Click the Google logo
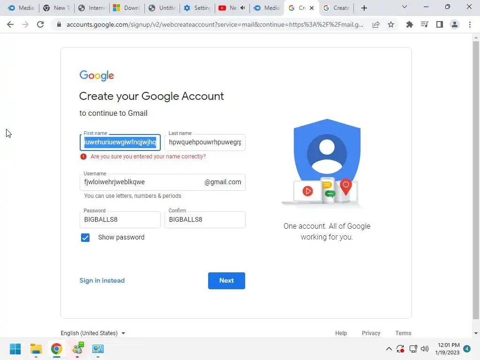This screenshot has width=480, height=360. coord(97,75)
